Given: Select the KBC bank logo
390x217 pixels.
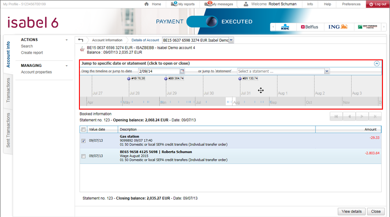Looking at the screenshot, I should (285, 27).
